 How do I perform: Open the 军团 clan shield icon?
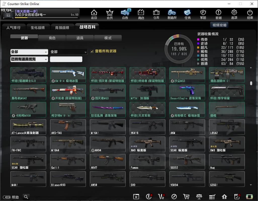(203, 14)
